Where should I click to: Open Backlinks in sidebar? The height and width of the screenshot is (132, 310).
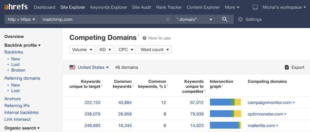pos(14,52)
